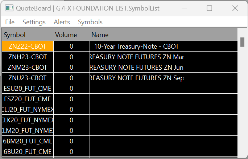The height and width of the screenshot is (159, 248).
Task: Select the ZNZ22-CBOT symbol row
Action: (28, 46)
